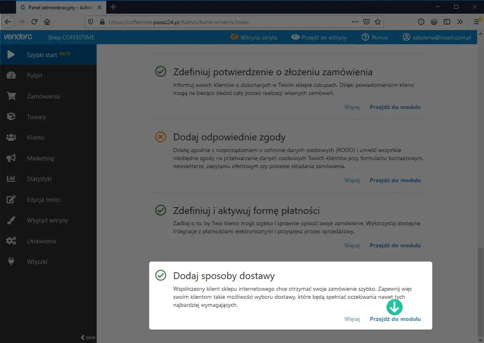Click Więcej under Dodaj odpowiednie zgody
The width and height of the screenshot is (484, 343).
click(x=352, y=180)
